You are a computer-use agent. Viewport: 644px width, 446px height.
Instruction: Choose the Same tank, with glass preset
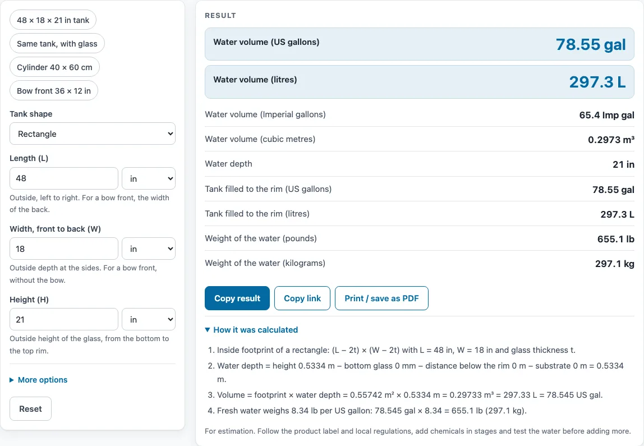pos(57,44)
